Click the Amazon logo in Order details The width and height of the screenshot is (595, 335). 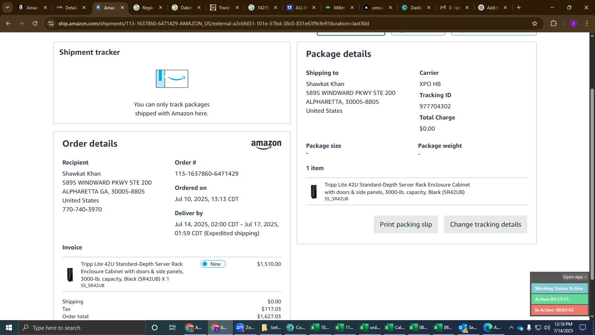click(266, 145)
